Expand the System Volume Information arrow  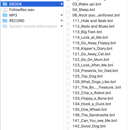pos(62,26)
